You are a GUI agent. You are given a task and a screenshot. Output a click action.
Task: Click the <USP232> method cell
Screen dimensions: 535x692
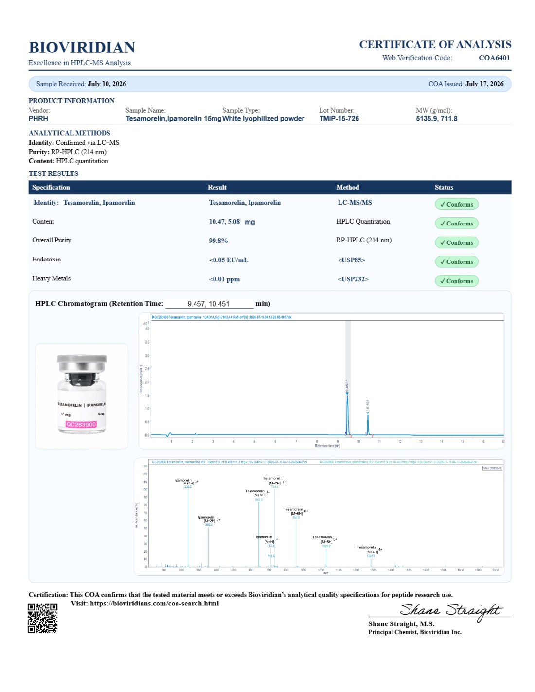point(353,279)
